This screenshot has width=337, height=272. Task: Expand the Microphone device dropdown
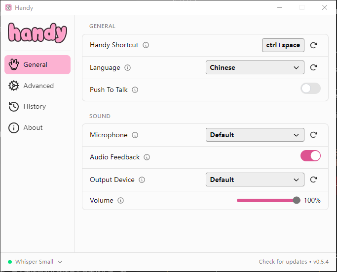coord(255,135)
